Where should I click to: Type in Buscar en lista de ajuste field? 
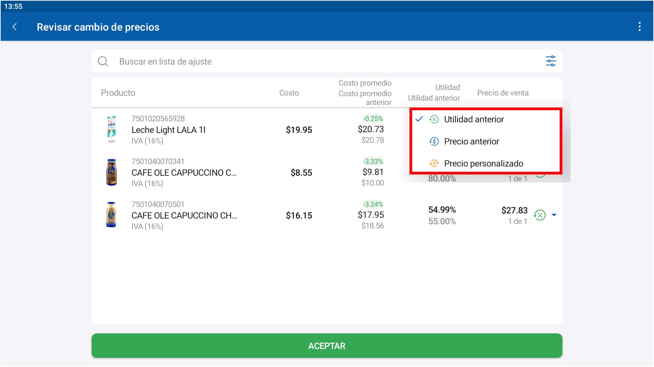pyautogui.click(x=307, y=62)
